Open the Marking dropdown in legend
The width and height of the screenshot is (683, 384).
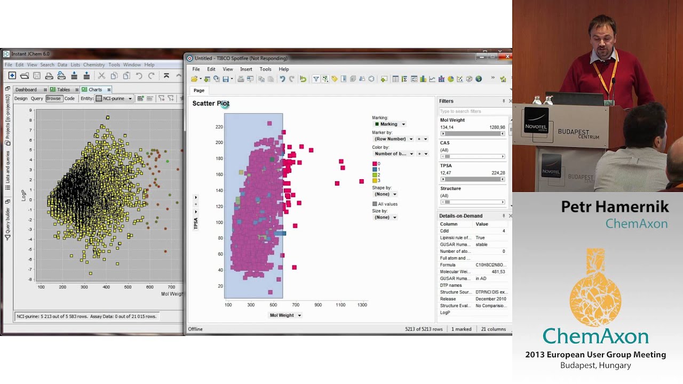(x=390, y=124)
